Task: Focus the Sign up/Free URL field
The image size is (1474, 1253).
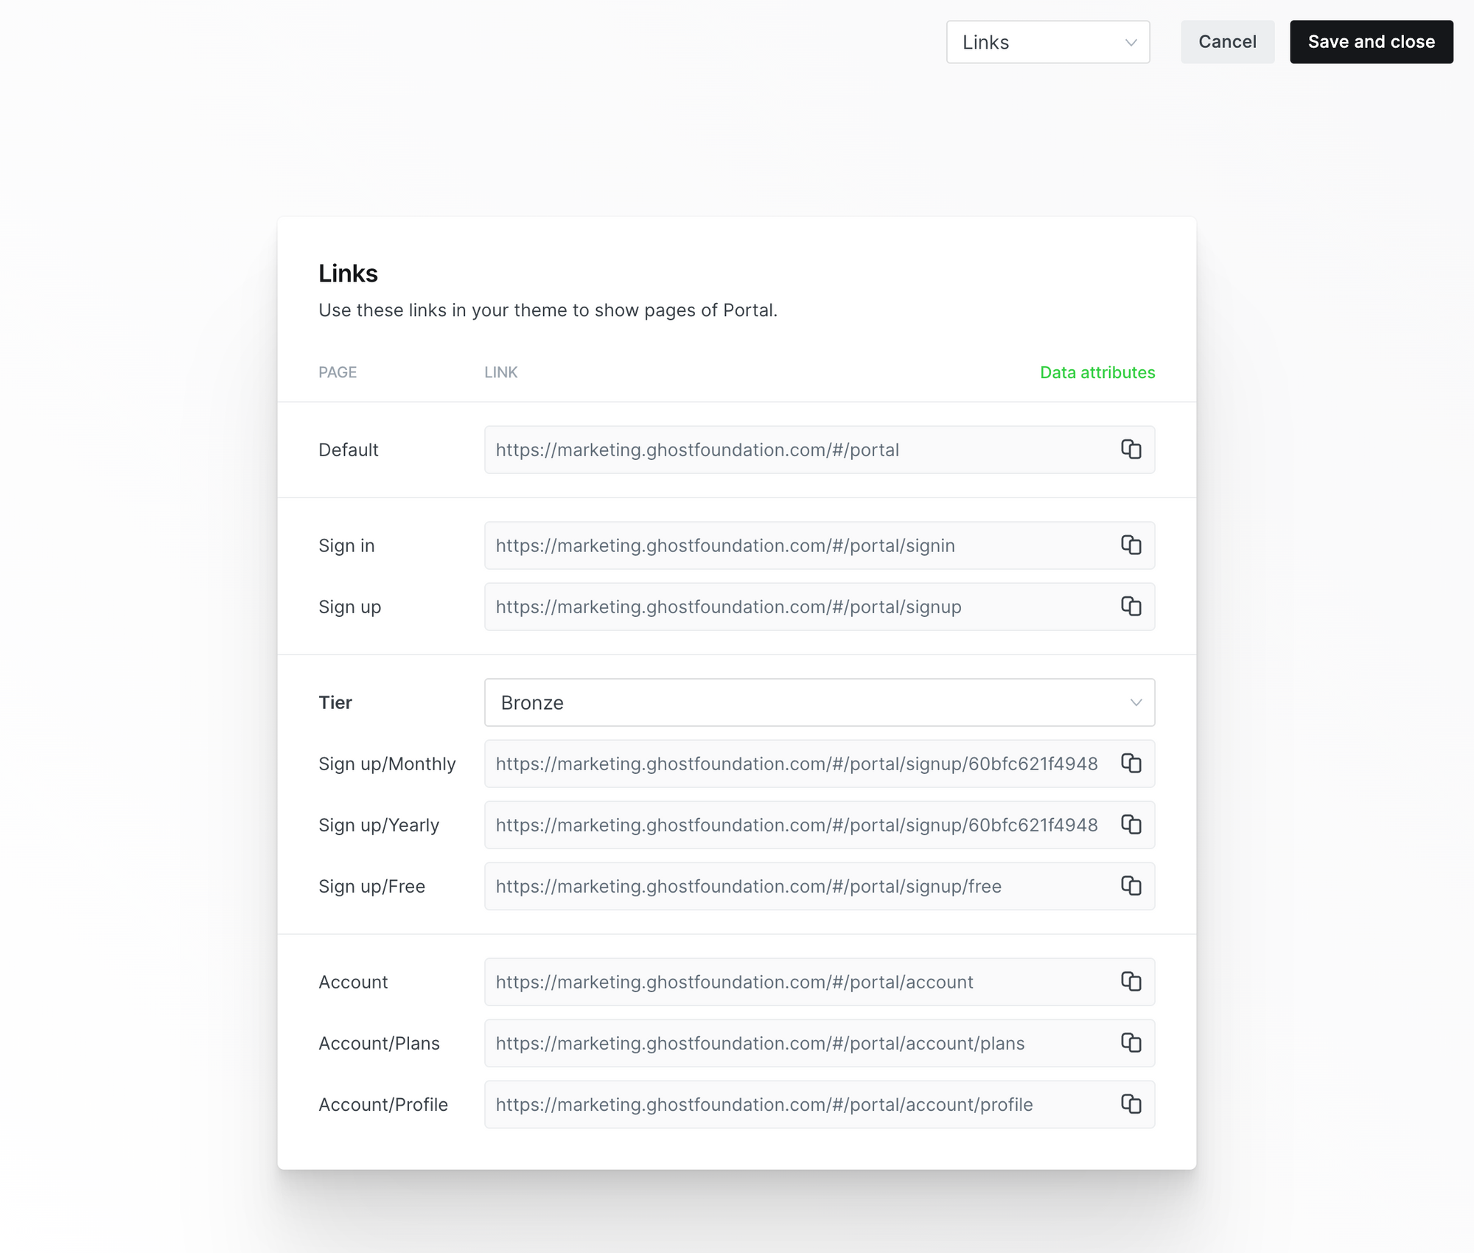Action: click(796, 886)
